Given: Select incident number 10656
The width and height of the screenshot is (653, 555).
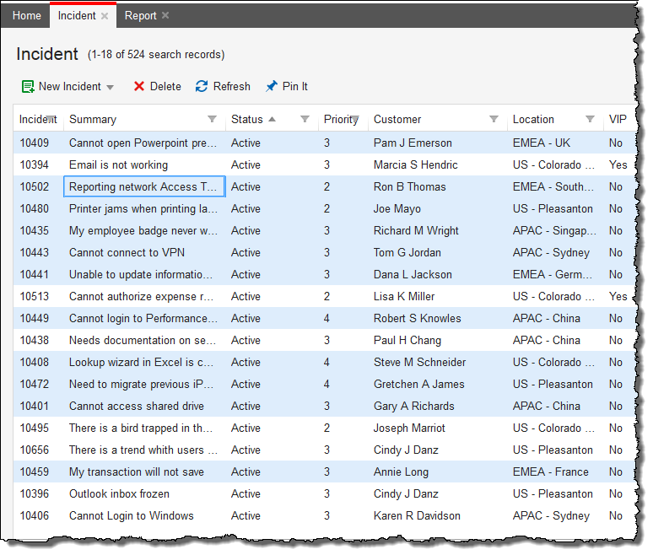Looking at the screenshot, I should [x=34, y=450].
